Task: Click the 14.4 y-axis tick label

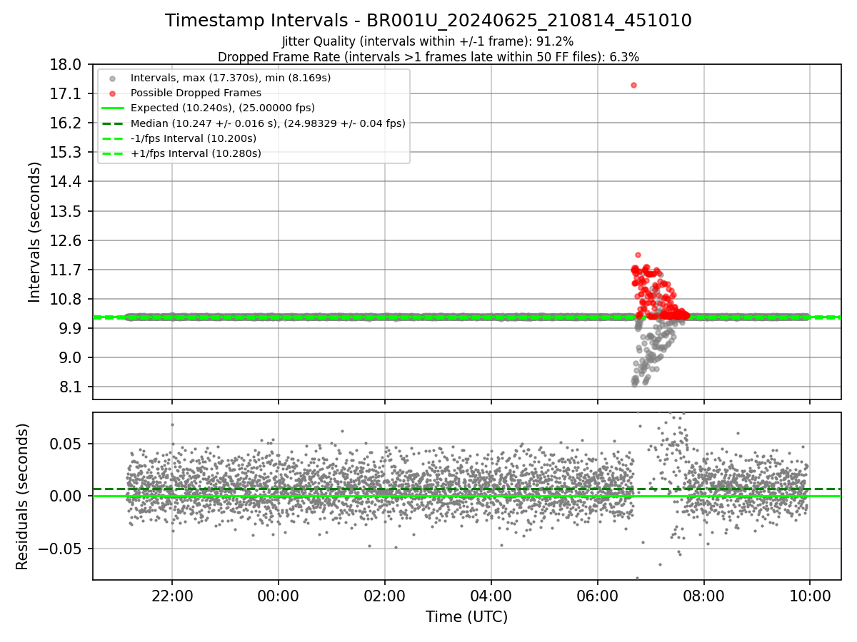Action: coord(67,181)
